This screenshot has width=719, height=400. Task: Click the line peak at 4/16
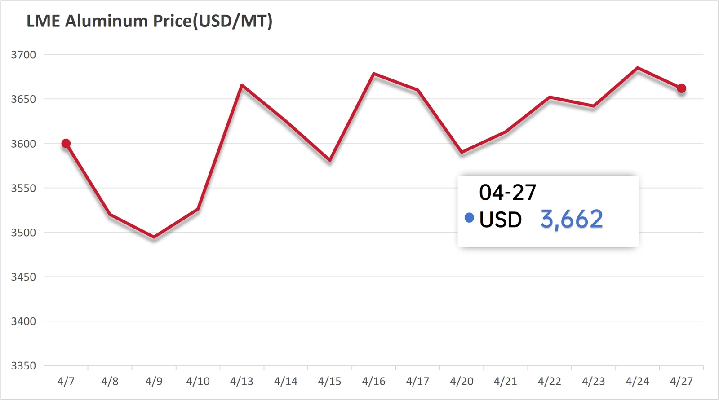coord(374,74)
